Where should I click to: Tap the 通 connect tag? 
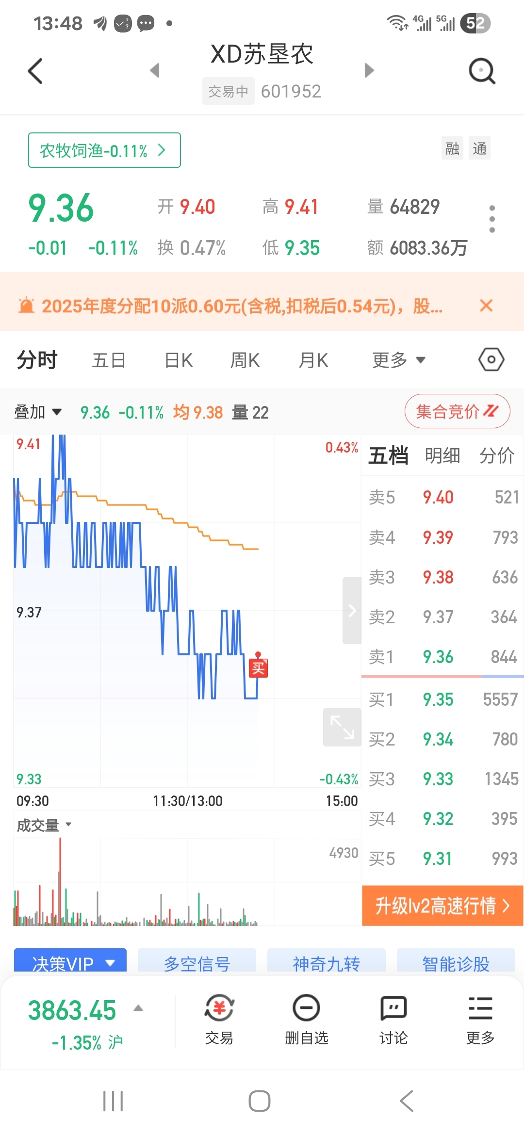coord(479,148)
